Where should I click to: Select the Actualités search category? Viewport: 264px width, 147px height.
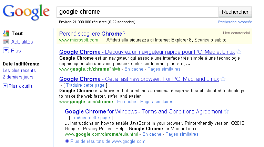tap(22, 42)
